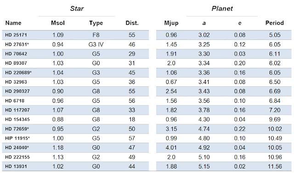This screenshot has height=173, width=294.
Task: Click the eccentricity e column header
Action: [x=240, y=23]
